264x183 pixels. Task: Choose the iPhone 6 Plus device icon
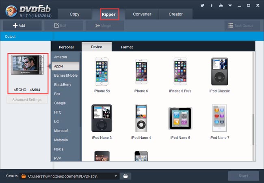tap(180, 71)
